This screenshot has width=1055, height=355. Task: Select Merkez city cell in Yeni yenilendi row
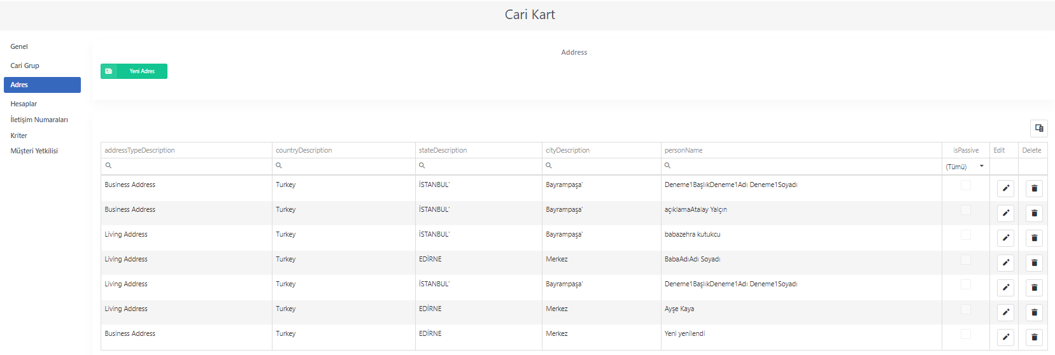(x=601, y=337)
